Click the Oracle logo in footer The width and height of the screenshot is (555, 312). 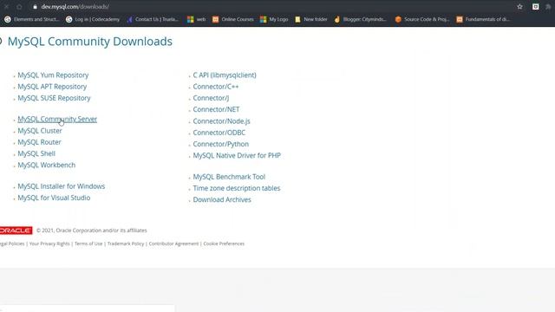click(x=16, y=231)
